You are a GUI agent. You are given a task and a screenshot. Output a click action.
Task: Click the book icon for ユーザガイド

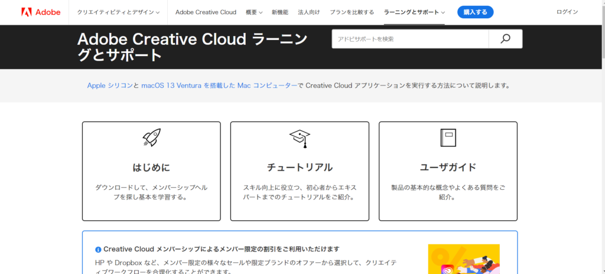pos(448,137)
